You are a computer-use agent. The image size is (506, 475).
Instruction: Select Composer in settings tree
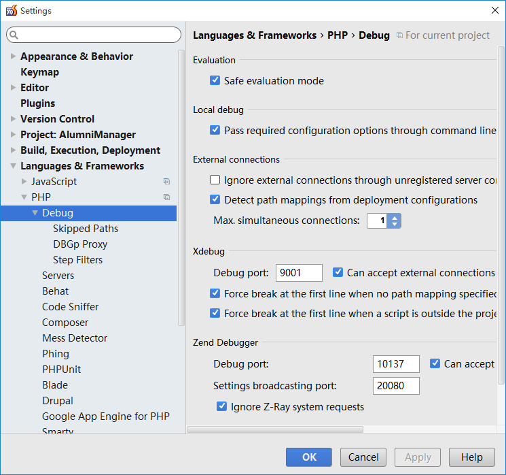(65, 323)
